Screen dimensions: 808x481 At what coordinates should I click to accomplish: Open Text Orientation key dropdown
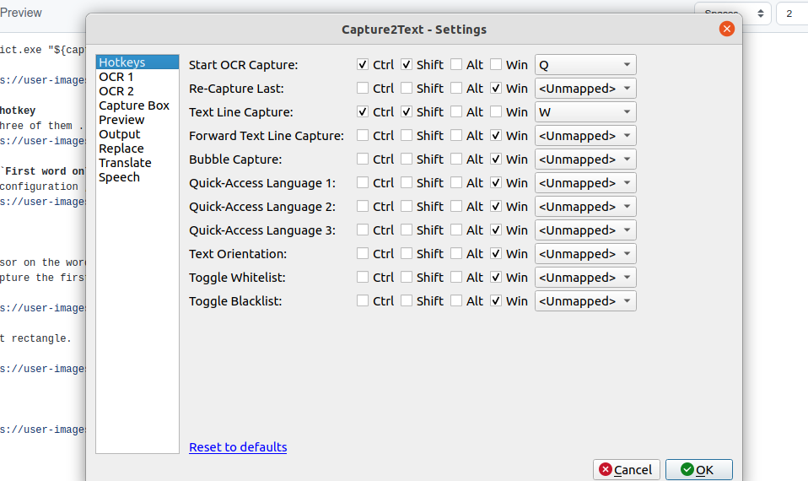tap(585, 254)
